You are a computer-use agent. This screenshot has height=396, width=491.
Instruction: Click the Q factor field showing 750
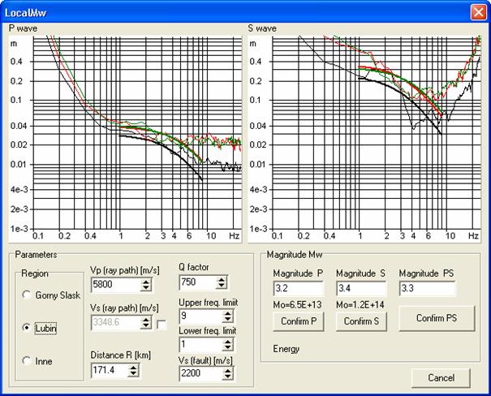point(197,282)
